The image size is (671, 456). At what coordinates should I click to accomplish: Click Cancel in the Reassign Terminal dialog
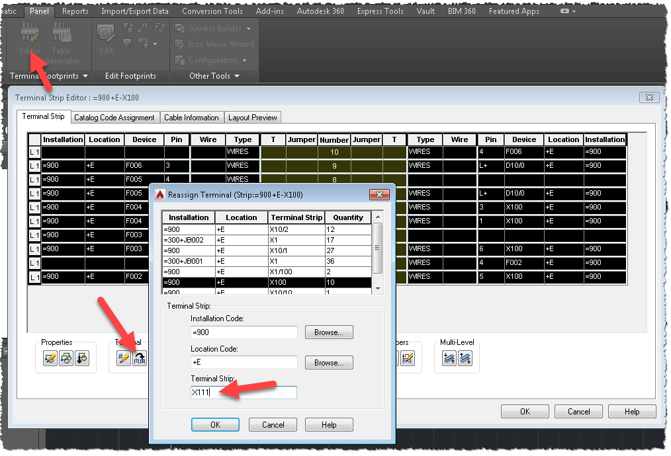[x=273, y=425]
